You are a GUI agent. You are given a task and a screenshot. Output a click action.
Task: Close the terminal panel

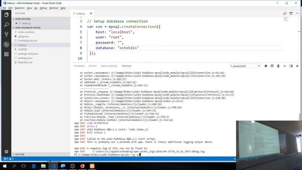pos(297,66)
